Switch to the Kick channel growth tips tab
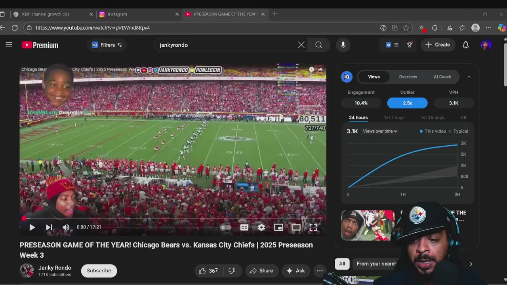The image size is (507, 285). [x=52, y=14]
